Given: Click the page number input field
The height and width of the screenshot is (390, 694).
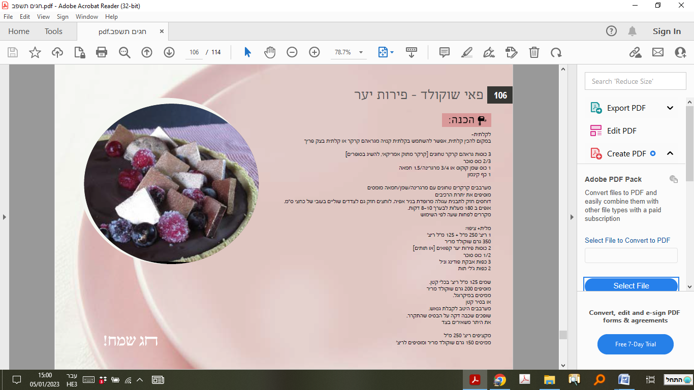Looking at the screenshot, I should pyautogui.click(x=194, y=52).
